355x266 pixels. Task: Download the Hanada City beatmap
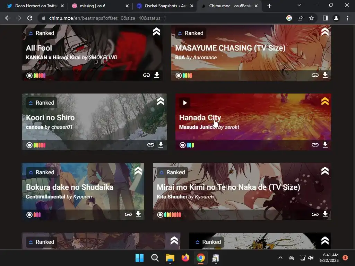click(325, 144)
